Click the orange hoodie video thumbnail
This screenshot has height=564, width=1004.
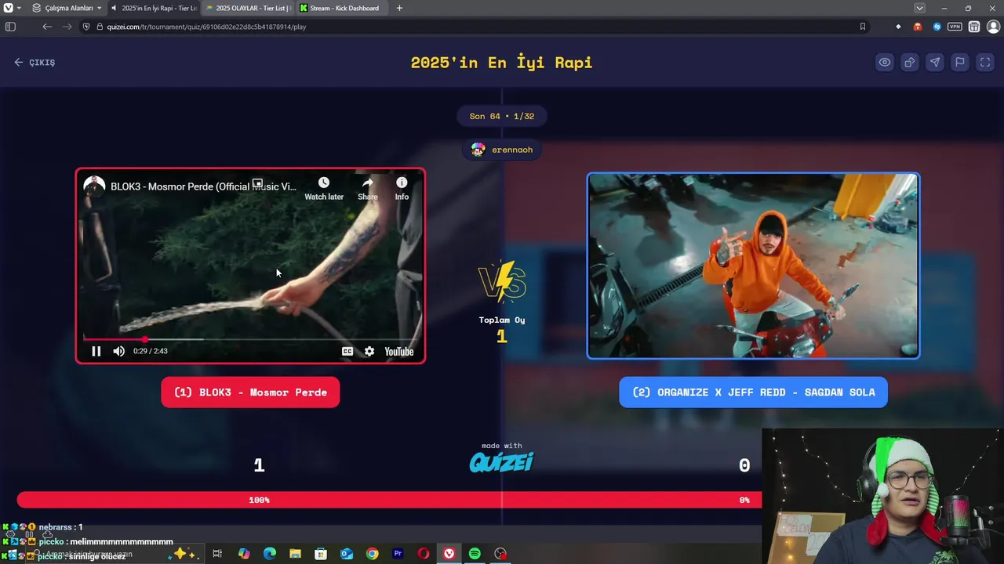click(753, 266)
